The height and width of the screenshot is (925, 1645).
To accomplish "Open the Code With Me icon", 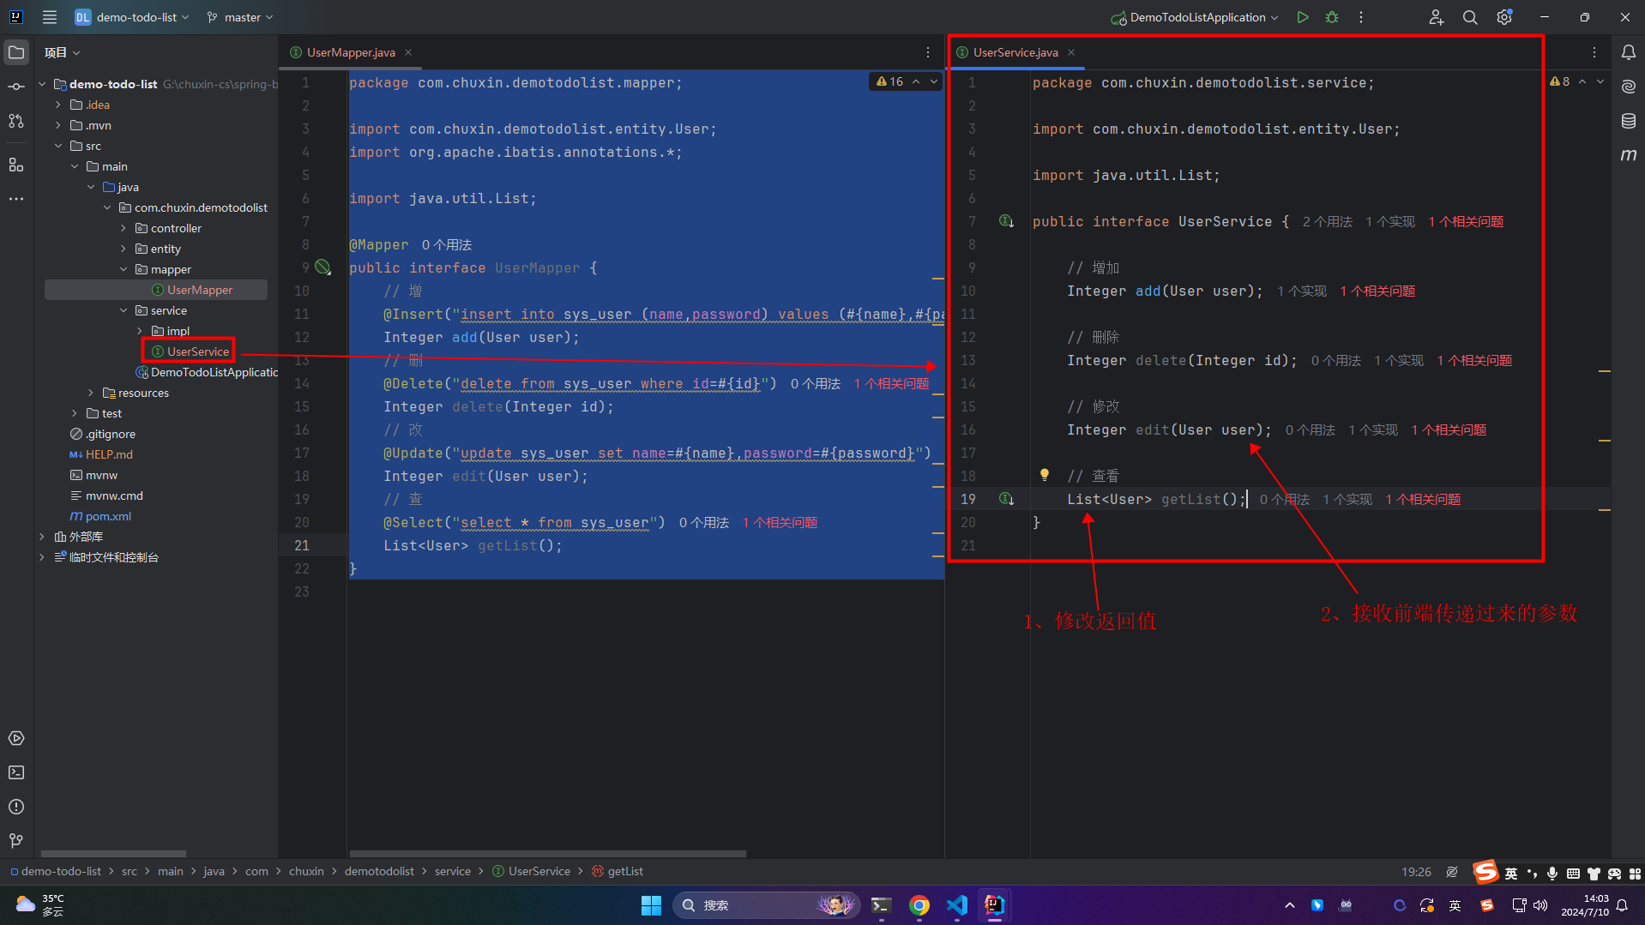I will pyautogui.click(x=1436, y=17).
